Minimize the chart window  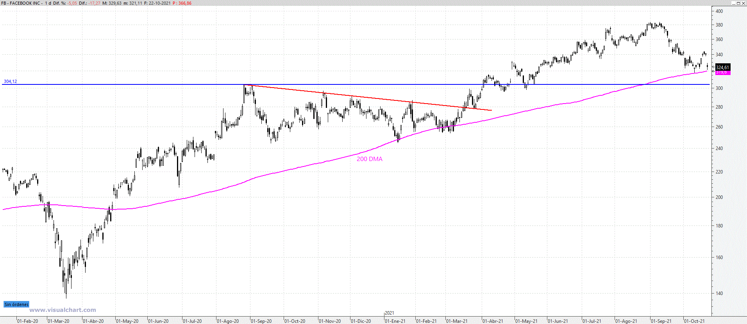[733, 3]
